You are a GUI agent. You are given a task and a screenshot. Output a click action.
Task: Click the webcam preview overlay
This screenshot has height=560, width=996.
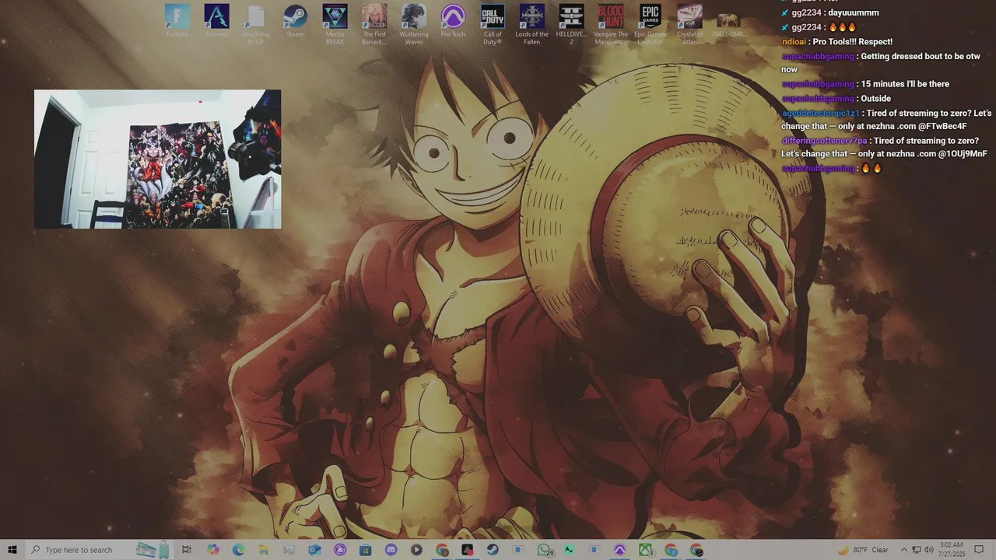tap(157, 159)
